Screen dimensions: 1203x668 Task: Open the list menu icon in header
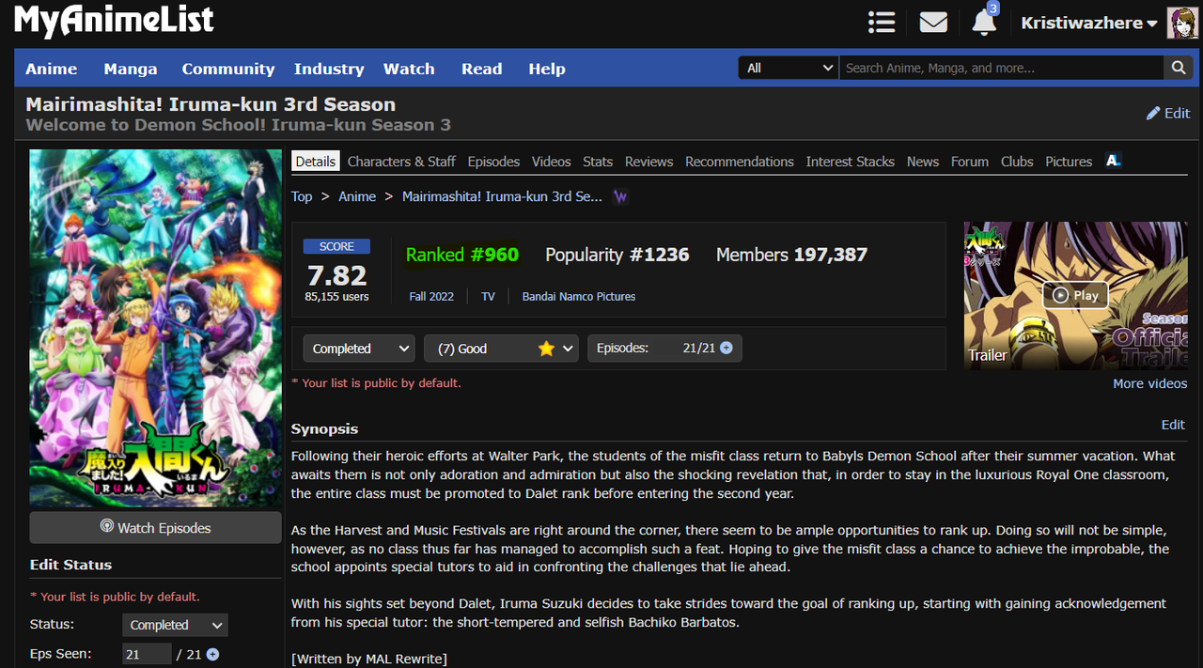[882, 23]
